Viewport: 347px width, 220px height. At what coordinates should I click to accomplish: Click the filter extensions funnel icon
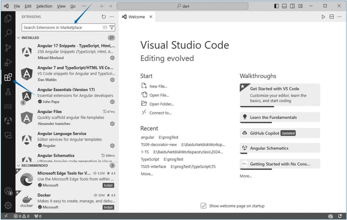[x=112, y=27]
